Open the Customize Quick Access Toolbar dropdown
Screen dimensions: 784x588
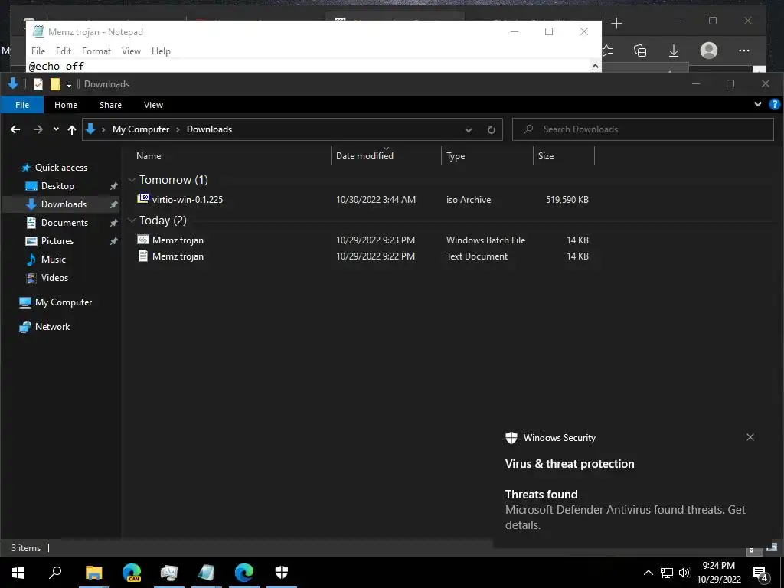(69, 84)
